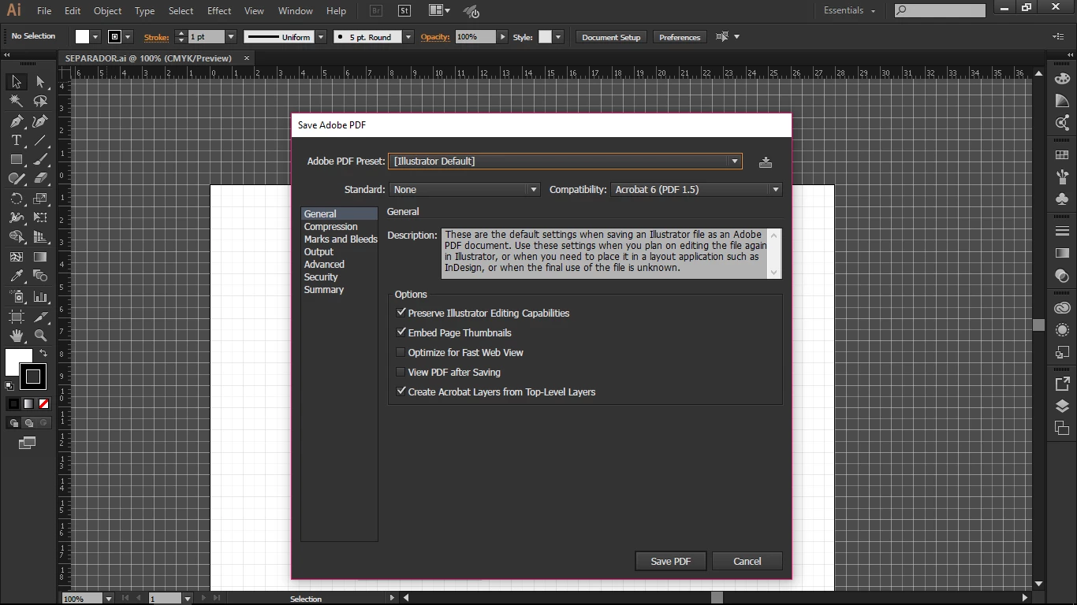Viewport: 1077px width, 605px height.
Task: Select the Scale tool
Action: pos(40,199)
